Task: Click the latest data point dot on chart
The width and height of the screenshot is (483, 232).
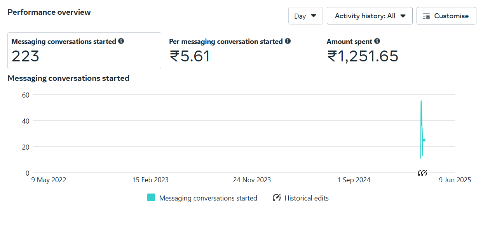Action: [x=424, y=140]
